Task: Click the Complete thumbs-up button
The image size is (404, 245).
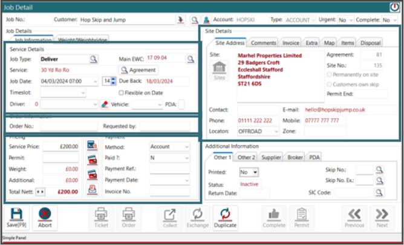Action: [x=274, y=218]
